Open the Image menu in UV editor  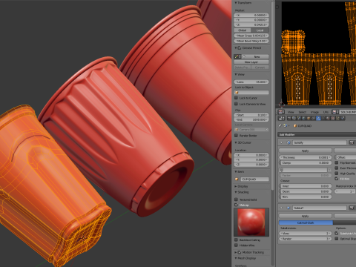pos(314,112)
